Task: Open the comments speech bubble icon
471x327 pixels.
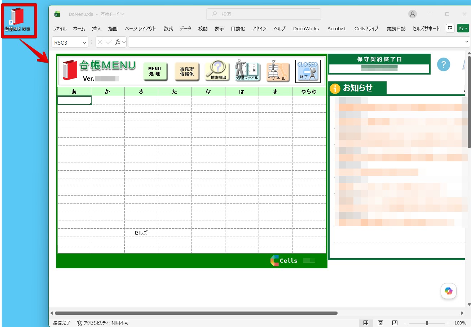Action: pos(450,28)
